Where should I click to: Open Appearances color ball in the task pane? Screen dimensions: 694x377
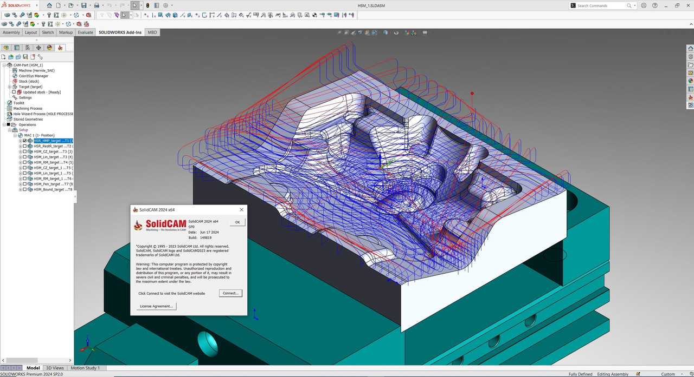point(691,81)
